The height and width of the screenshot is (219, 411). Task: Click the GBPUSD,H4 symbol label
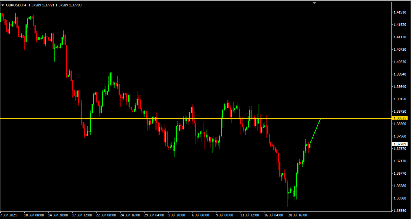(16, 5)
